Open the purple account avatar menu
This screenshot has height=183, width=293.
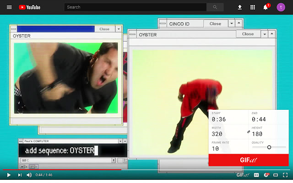[x=281, y=7]
